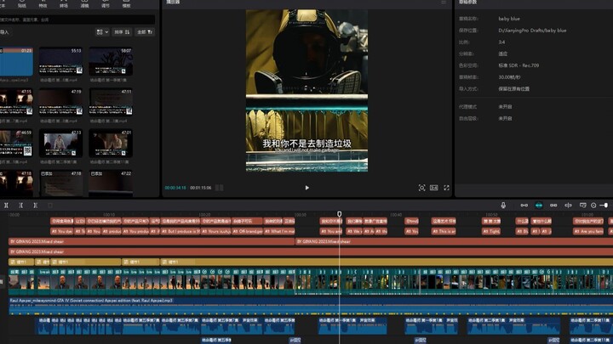Screen dimensions: 613x344
Task: Click the player zoom-to-fit focus icon
Action: 421,188
